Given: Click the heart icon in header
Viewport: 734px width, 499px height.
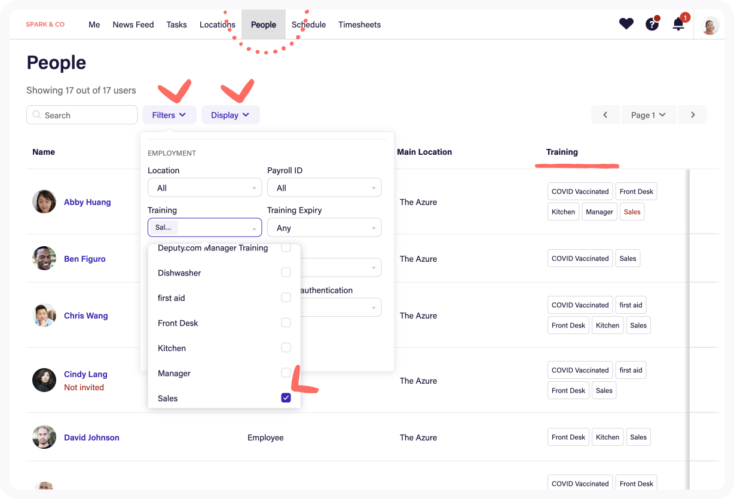Looking at the screenshot, I should click(626, 24).
